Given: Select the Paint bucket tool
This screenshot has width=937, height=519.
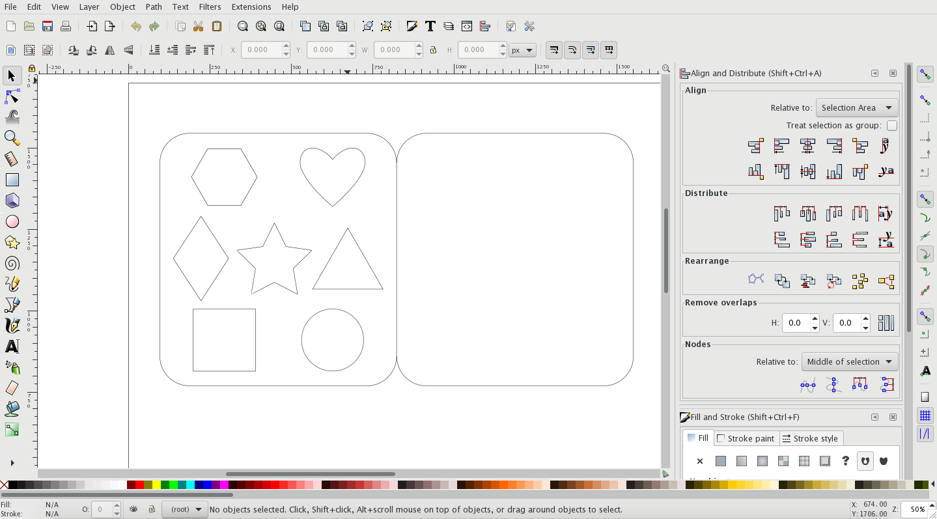Looking at the screenshot, I should (x=12, y=409).
